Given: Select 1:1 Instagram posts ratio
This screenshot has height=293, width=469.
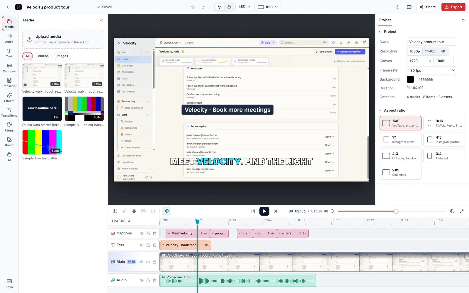Looking at the screenshot, I should pyautogui.click(x=400, y=139).
